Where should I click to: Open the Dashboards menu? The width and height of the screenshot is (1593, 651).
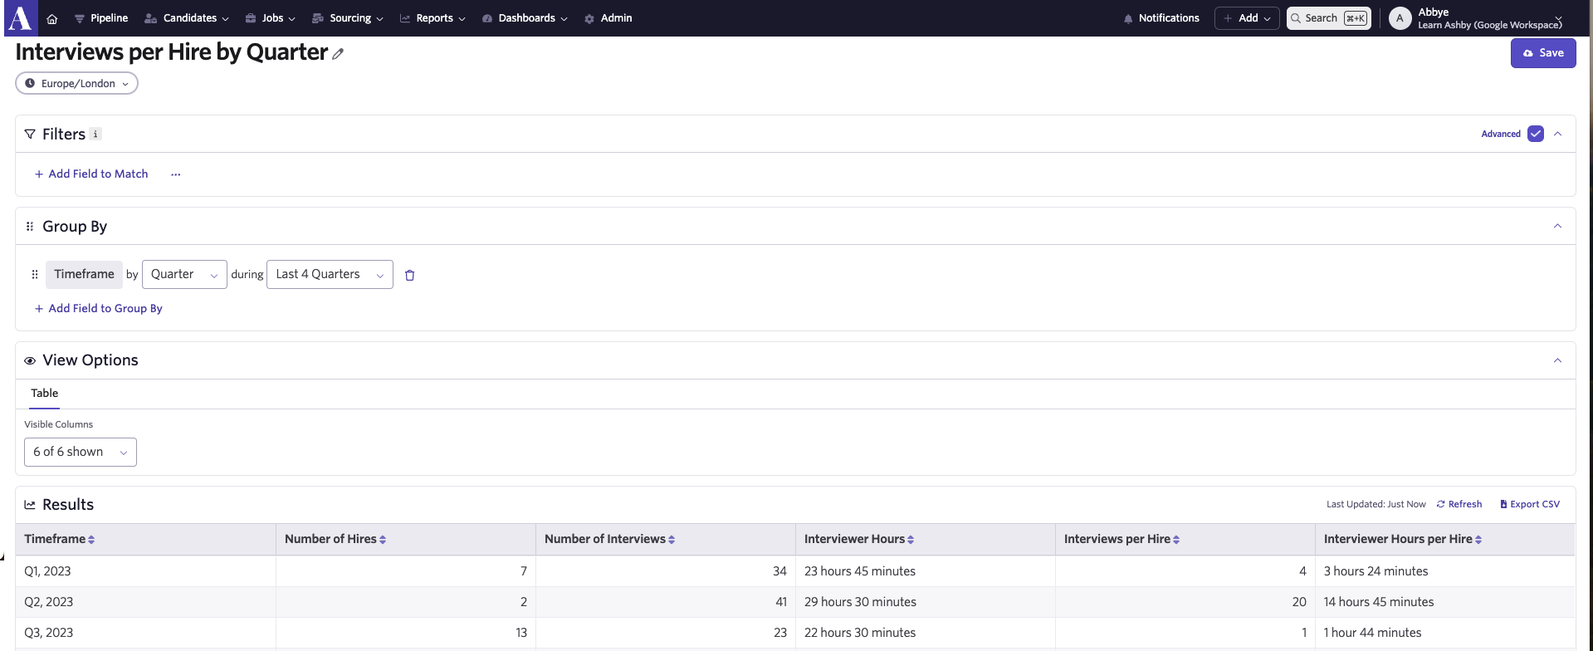pos(525,18)
